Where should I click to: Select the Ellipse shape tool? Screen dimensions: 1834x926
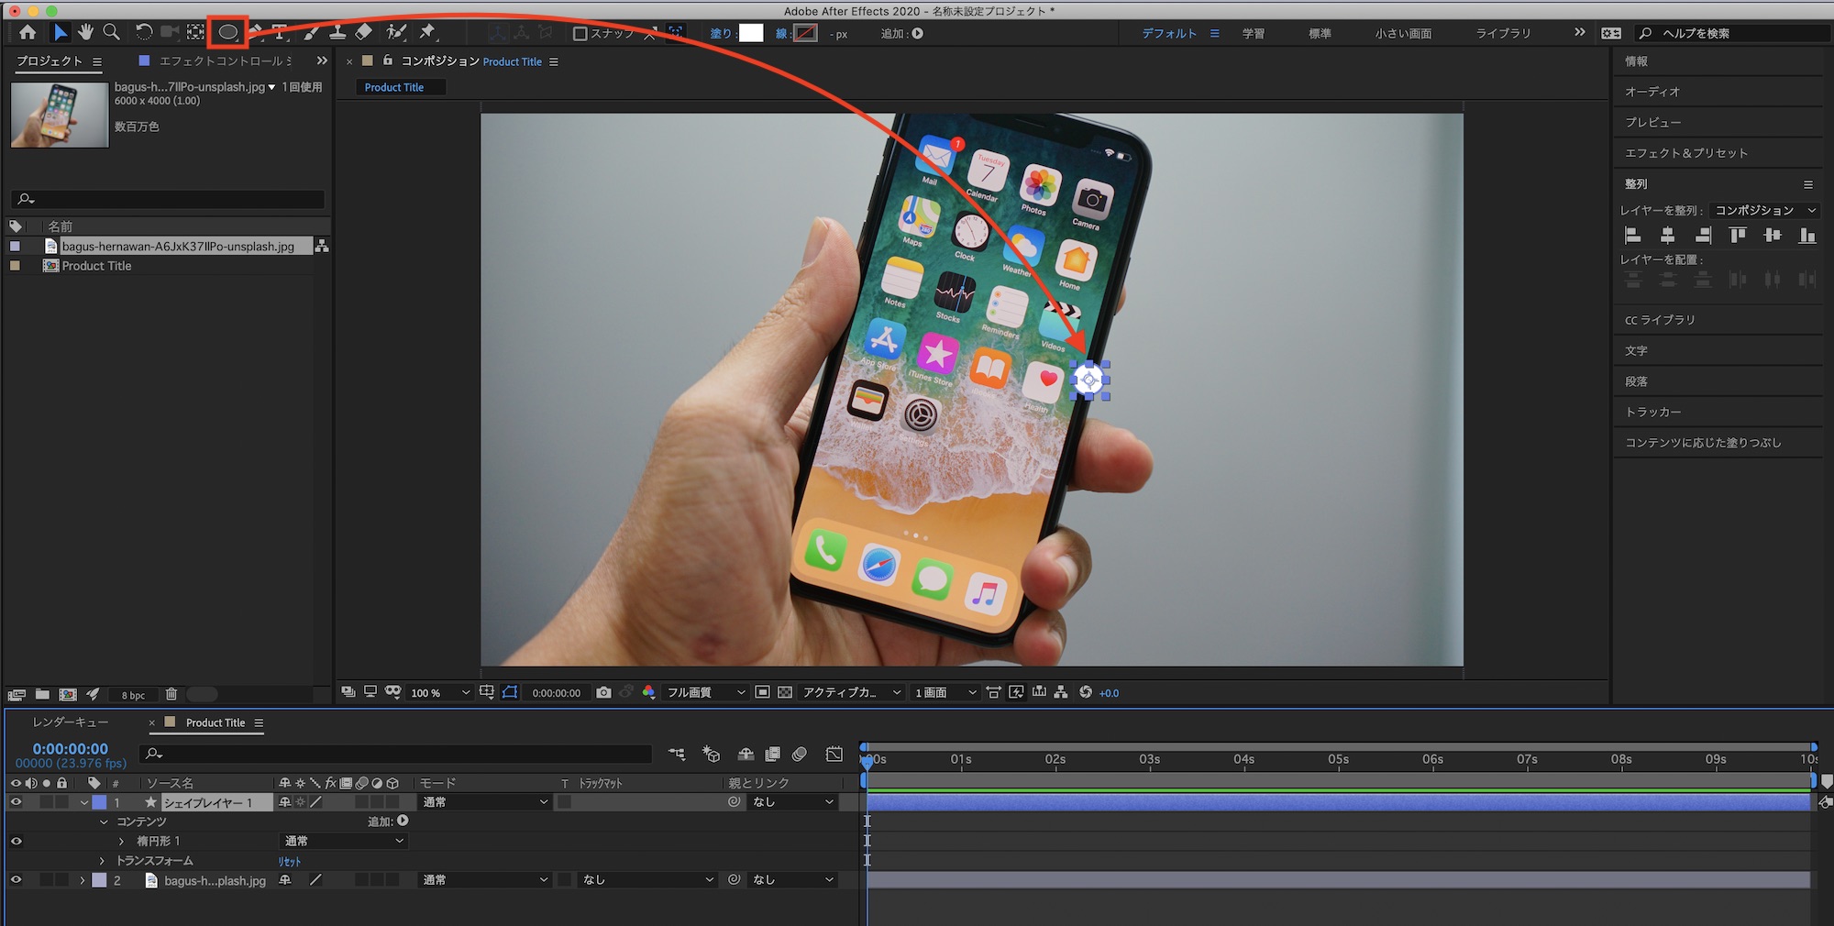(x=227, y=33)
